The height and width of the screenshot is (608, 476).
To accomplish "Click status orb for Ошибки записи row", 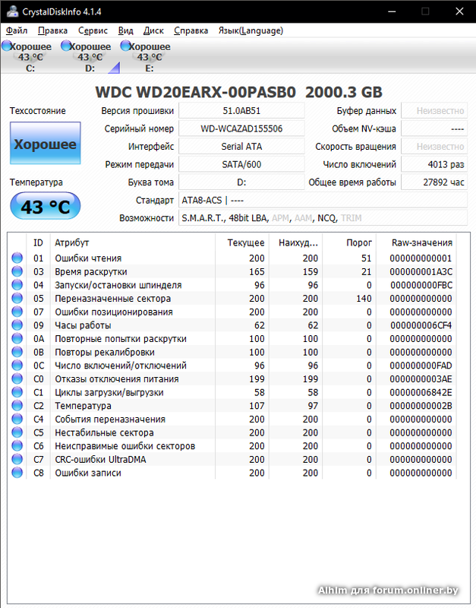I will (17, 473).
